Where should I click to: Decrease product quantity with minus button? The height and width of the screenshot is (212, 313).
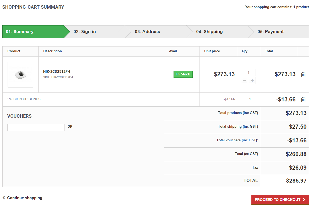(x=244, y=81)
